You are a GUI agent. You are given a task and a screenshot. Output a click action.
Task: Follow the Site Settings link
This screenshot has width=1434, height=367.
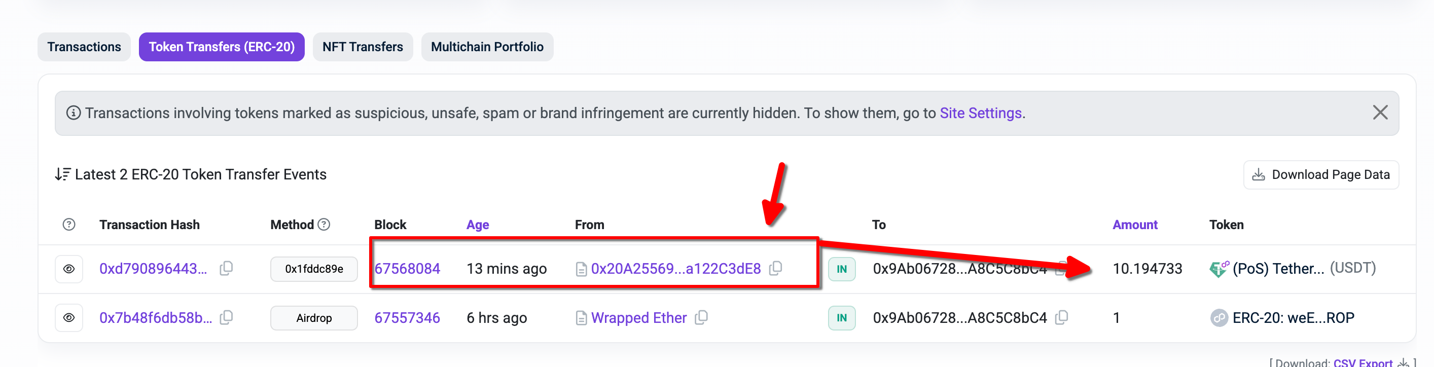pos(980,113)
